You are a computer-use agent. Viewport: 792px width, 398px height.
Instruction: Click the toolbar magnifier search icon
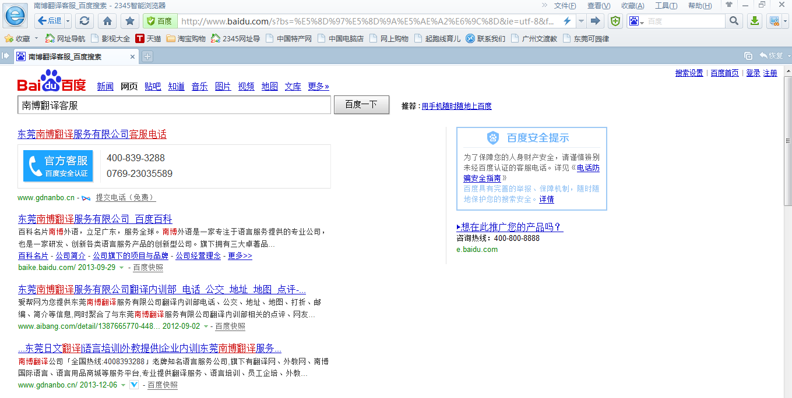pyautogui.click(x=734, y=21)
